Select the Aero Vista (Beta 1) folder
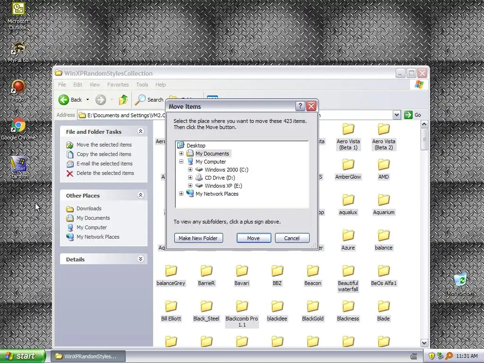Screen dimensions: 484x363 tap(348, 137)
